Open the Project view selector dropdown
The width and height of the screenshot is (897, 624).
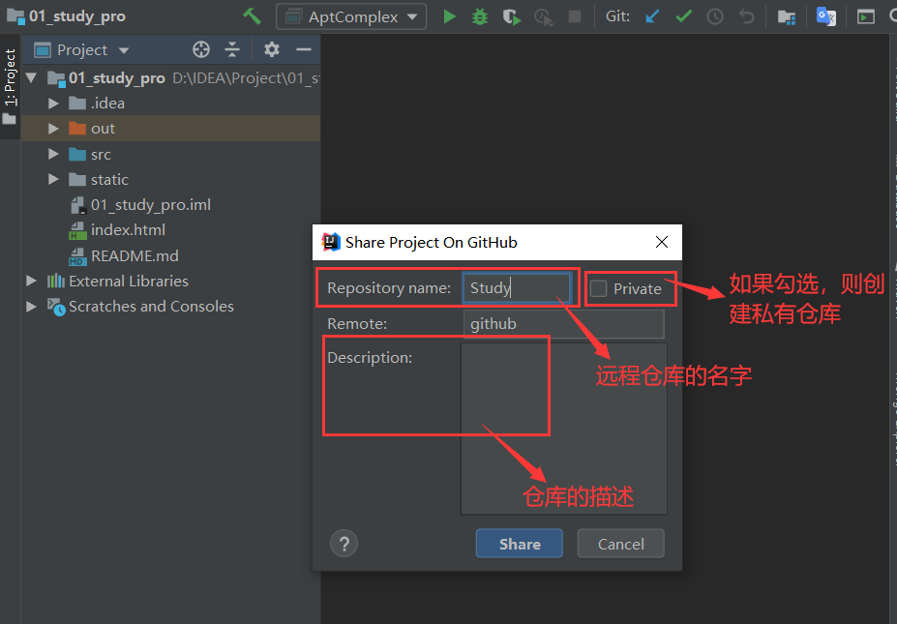point(82,50)
